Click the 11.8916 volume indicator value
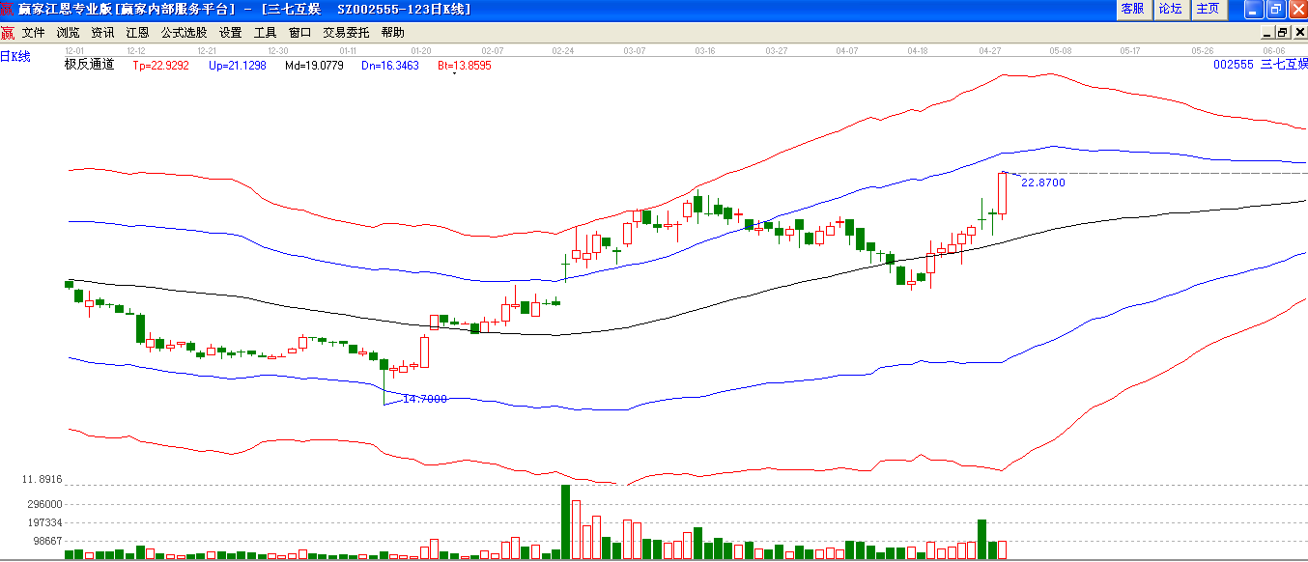Screen dimensions: 1308x562 click(x=42, y=479)
